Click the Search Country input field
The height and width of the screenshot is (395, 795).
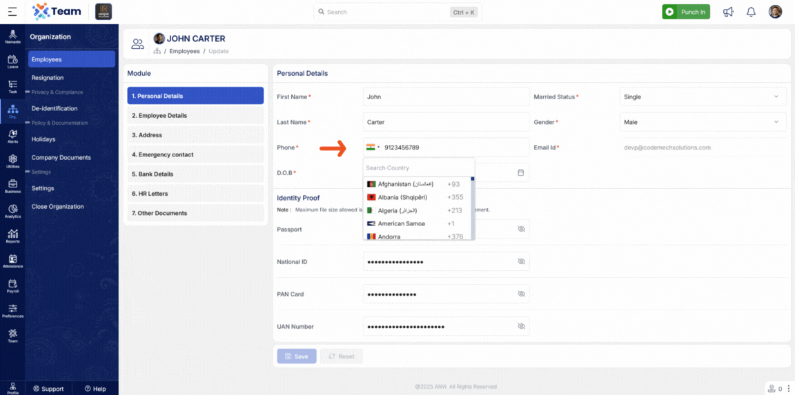(418, 168)
